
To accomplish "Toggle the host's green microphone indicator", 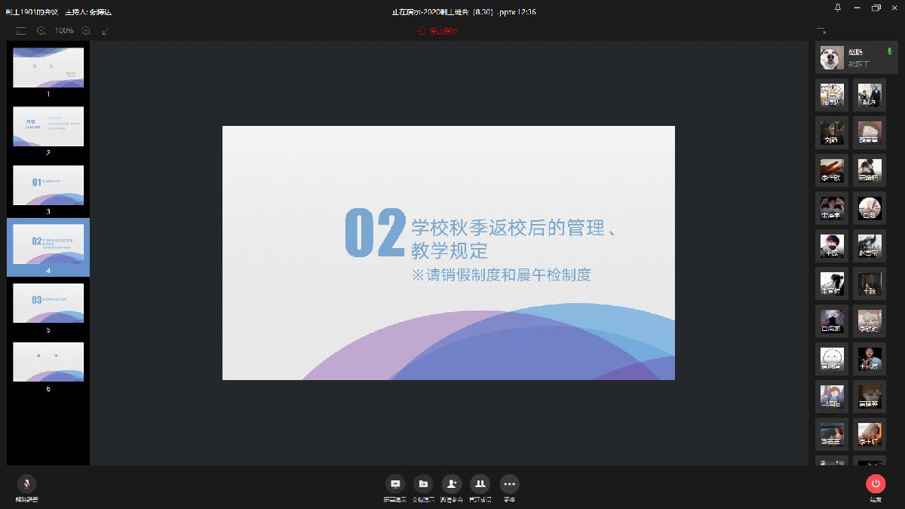I will [890, 51].
